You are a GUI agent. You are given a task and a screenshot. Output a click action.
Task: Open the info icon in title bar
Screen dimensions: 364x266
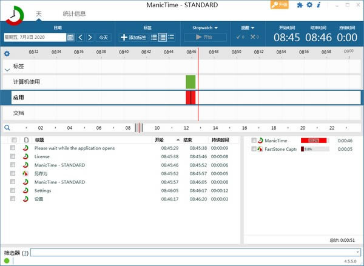(318, 5)
